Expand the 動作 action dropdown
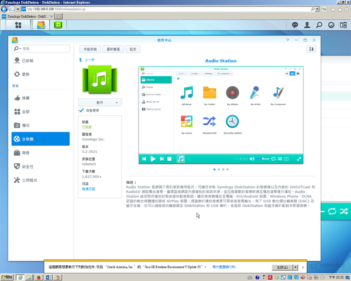Image resolution: width=351 pixels, height=281 pixels. (x=100, y=102)
